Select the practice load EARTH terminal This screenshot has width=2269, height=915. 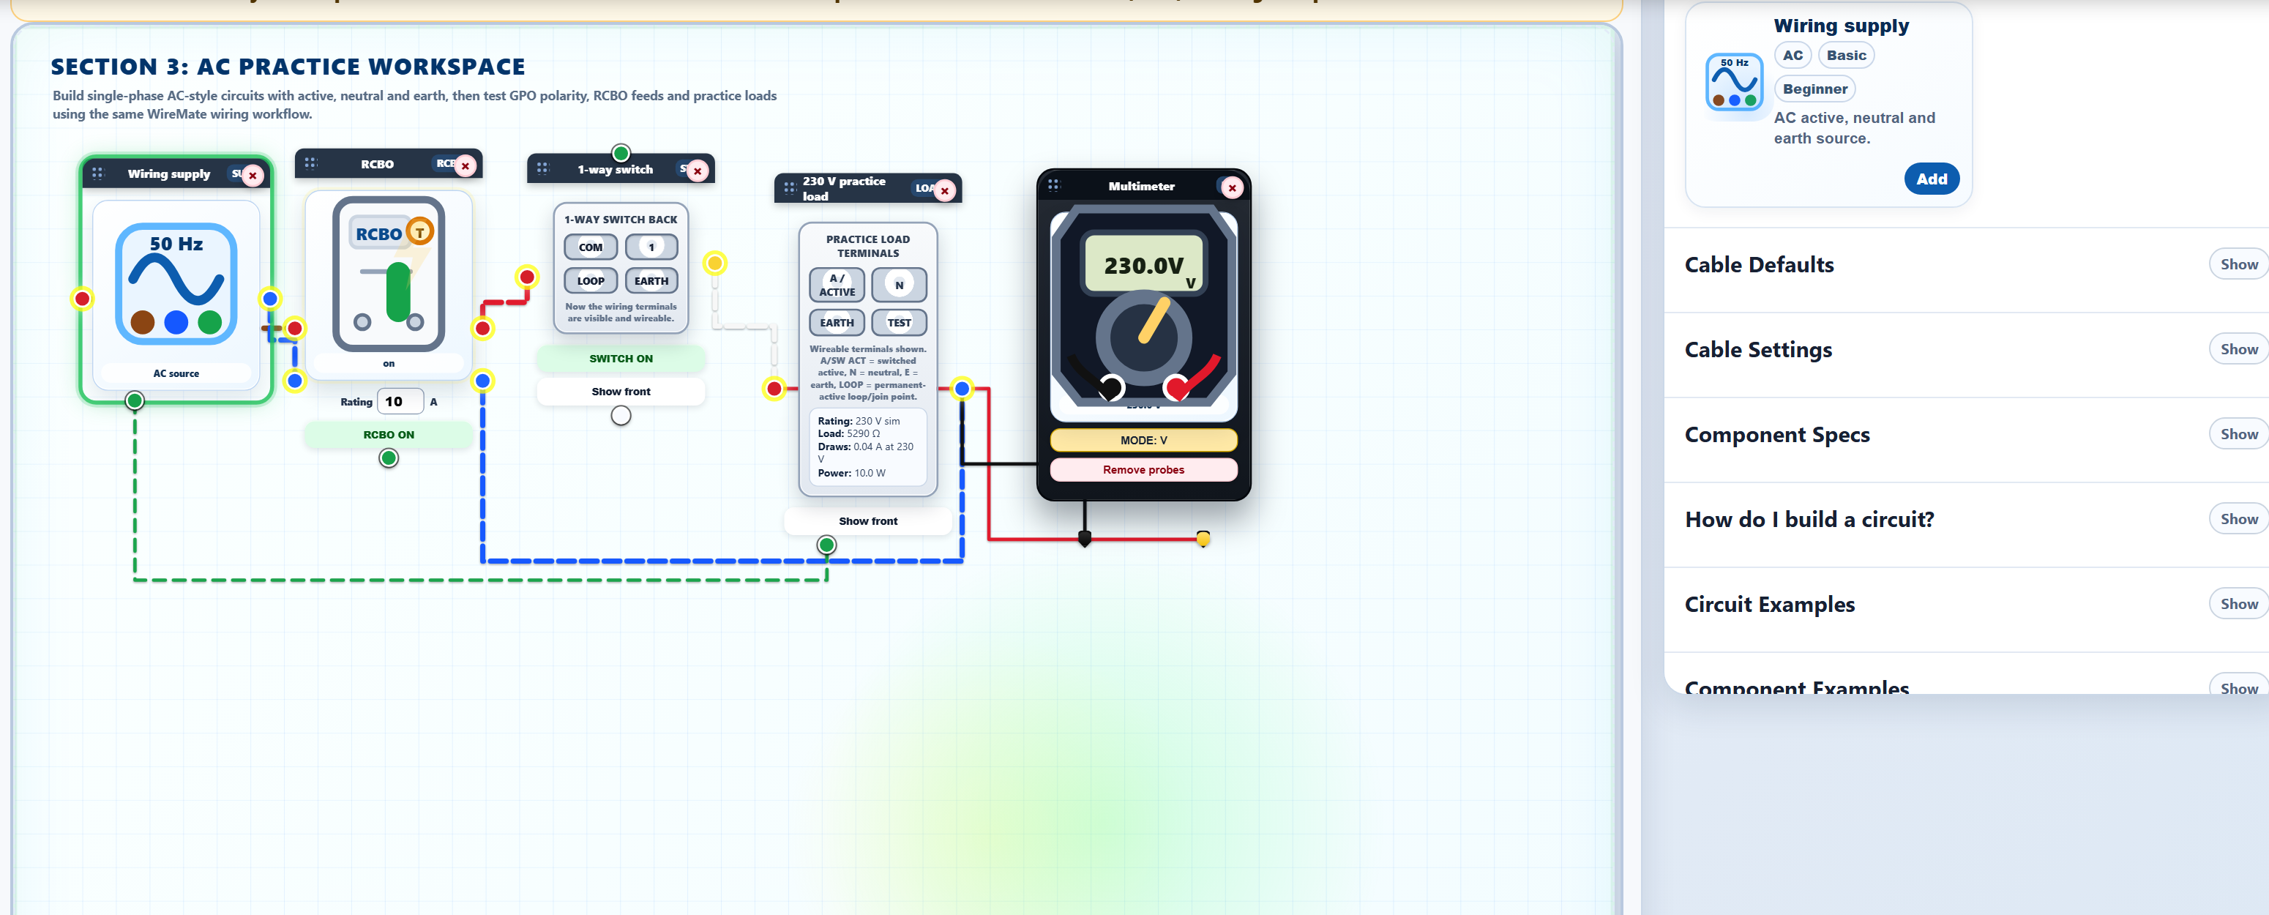[x=837, y=324]
